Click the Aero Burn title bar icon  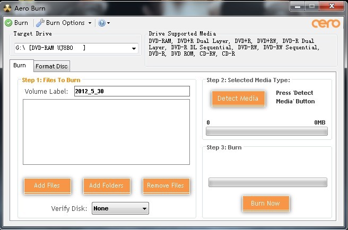click(x=7, y=8)
